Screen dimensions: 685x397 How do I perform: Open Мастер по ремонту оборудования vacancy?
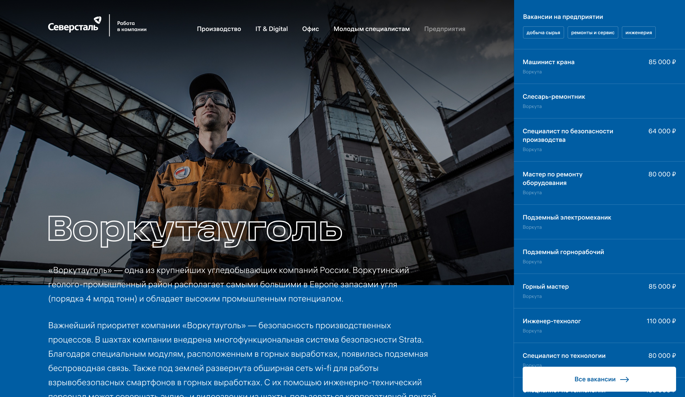coord(552,179)
